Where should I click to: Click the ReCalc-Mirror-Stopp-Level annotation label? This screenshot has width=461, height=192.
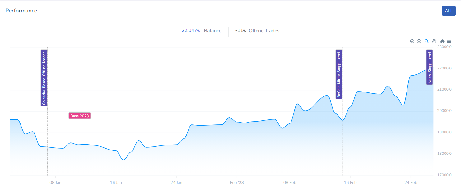[x=339, y=74]
